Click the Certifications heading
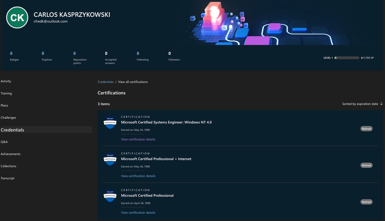This screenshot has width=385, height=221. point(111,93)
